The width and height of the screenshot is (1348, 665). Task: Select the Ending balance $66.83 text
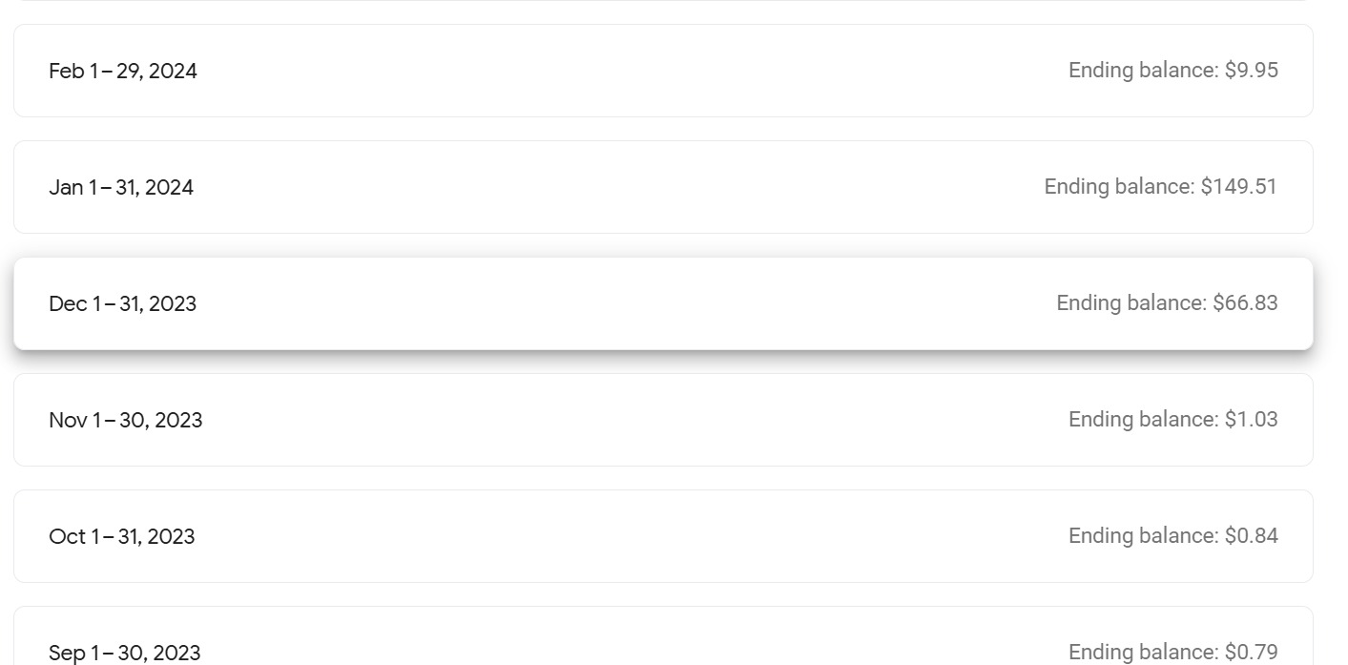(1167, 303)
